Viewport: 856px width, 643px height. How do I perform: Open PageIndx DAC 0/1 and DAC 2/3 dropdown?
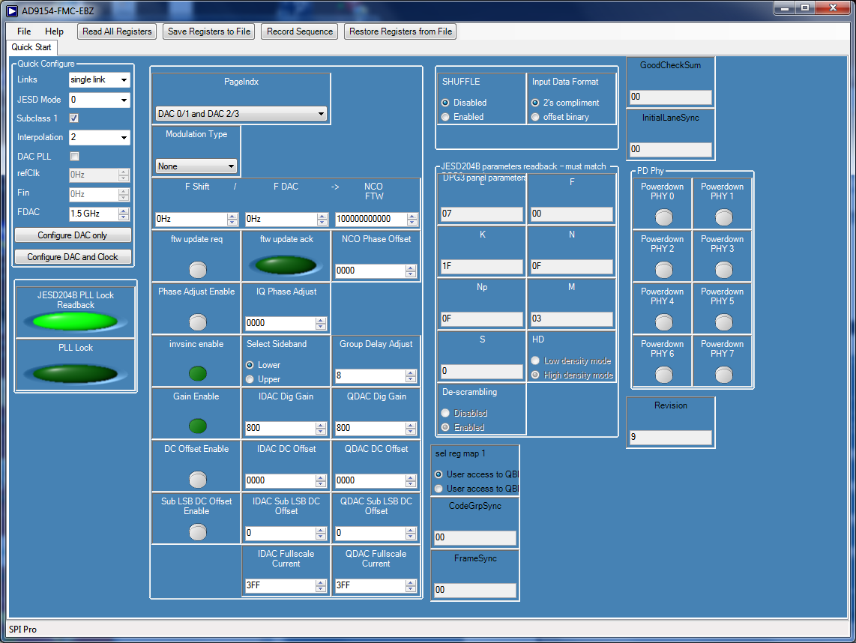click(241, 113)
